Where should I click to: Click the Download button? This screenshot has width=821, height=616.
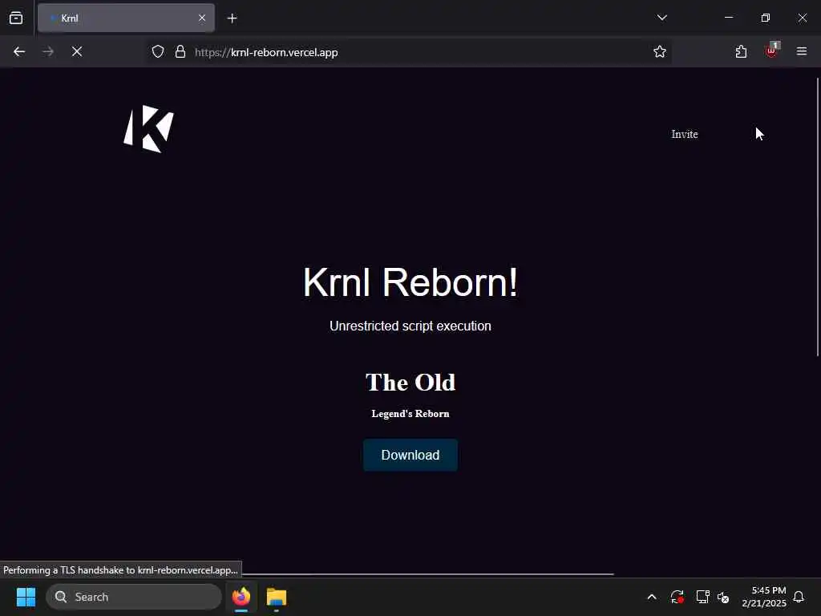410,455
